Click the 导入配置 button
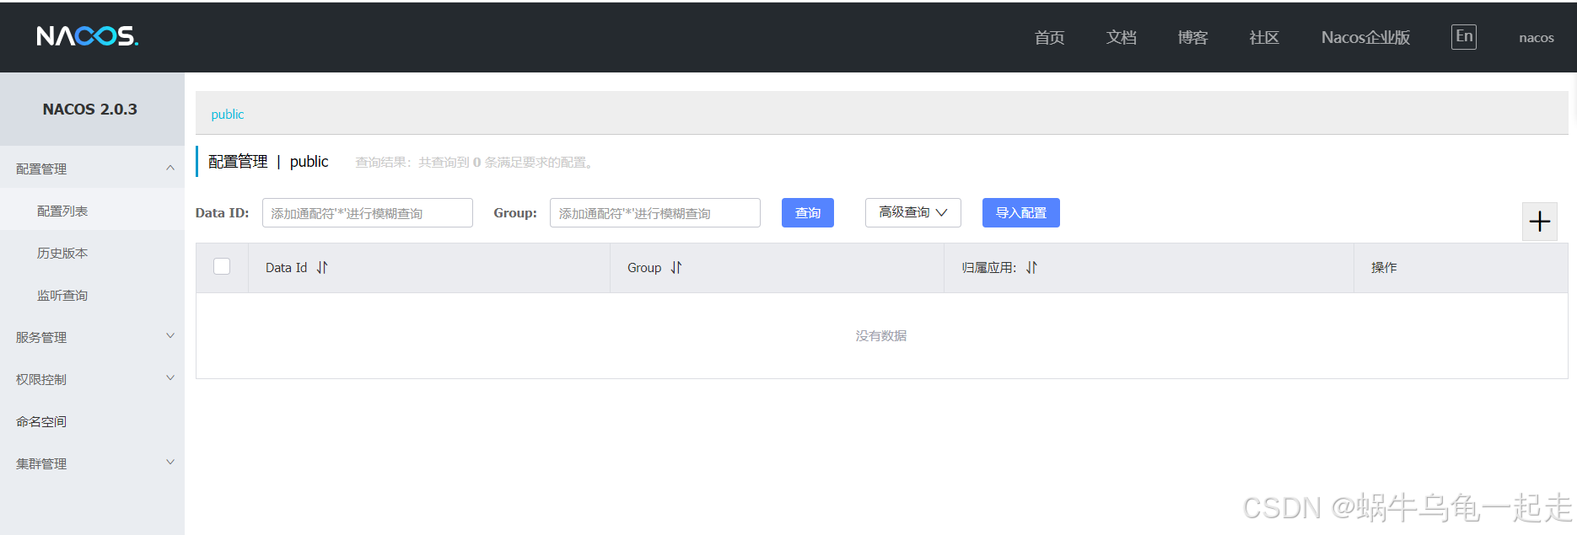 (x=1021, y=212)
